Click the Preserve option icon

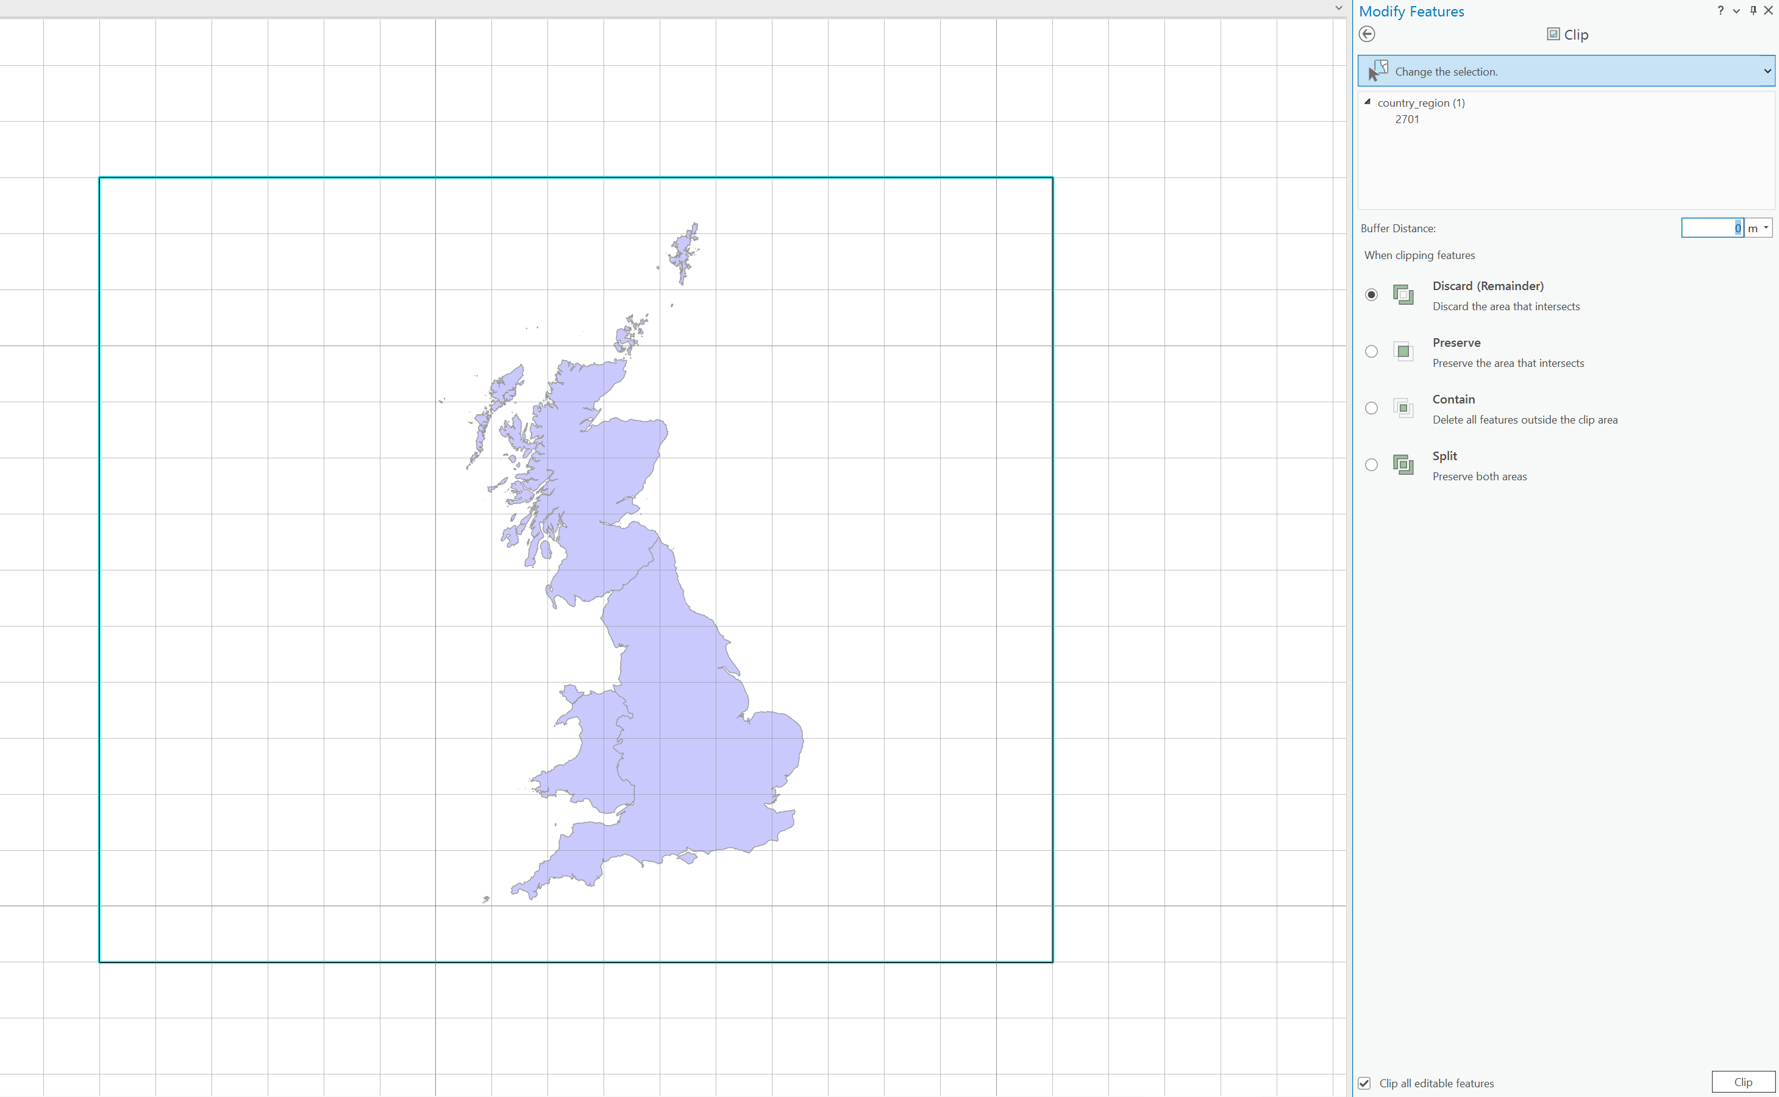point(1403,351)
